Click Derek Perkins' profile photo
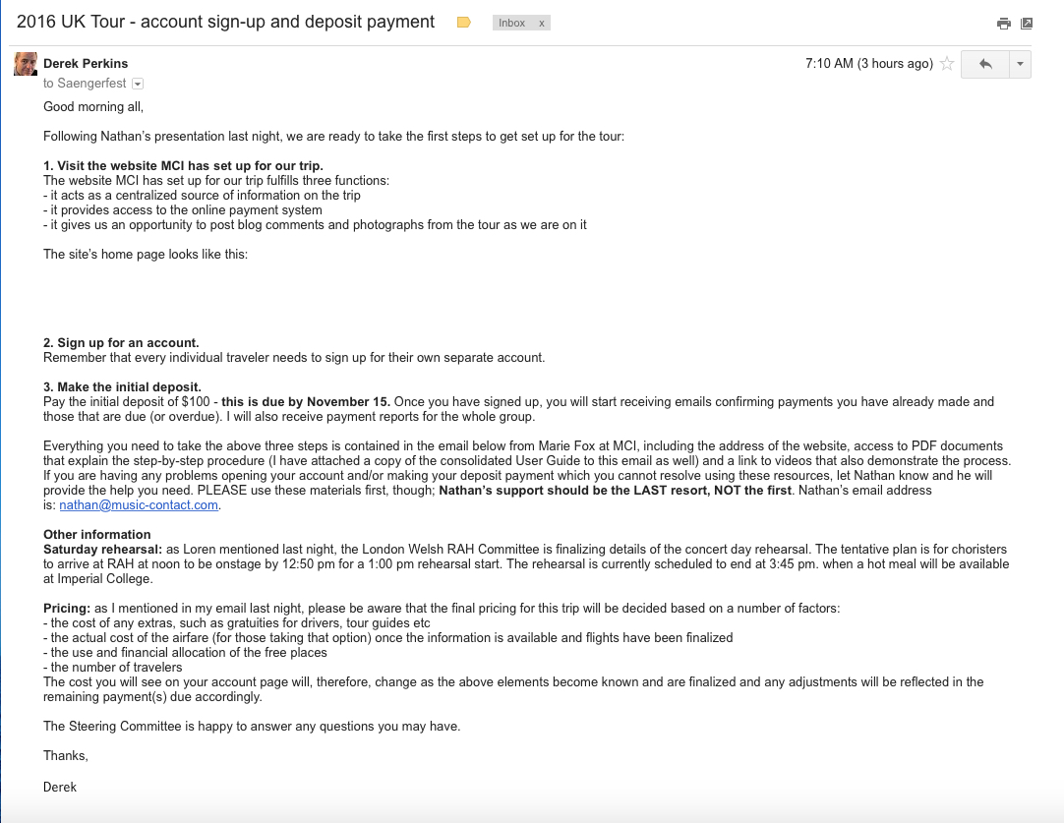This screenshot has width=1064, height=823. (26, 65)
